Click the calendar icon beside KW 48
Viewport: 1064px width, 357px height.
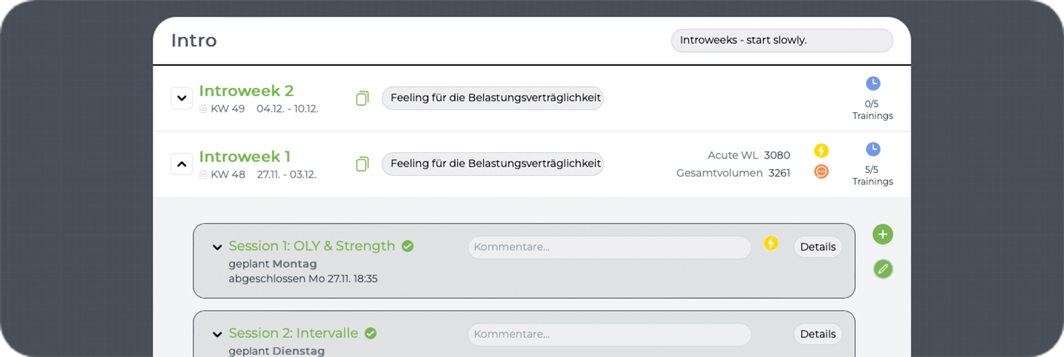click(203, 175)
